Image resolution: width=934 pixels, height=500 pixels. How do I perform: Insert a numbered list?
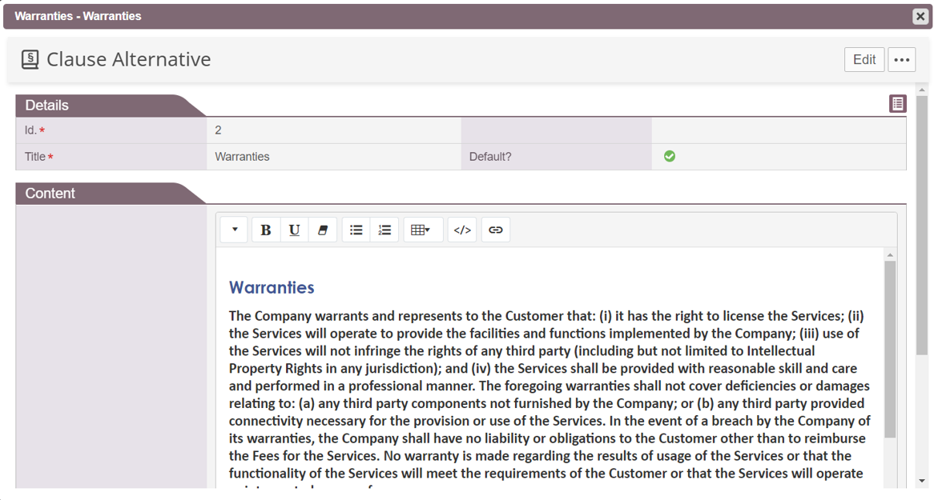384,230
